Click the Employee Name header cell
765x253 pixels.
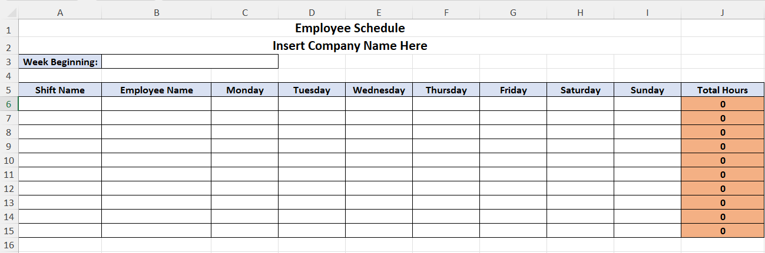coord(156,90)
